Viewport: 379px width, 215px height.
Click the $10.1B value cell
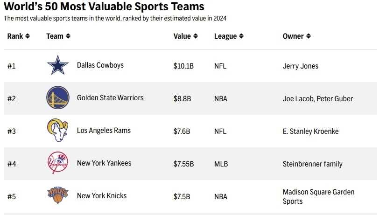tap(183, 66)
